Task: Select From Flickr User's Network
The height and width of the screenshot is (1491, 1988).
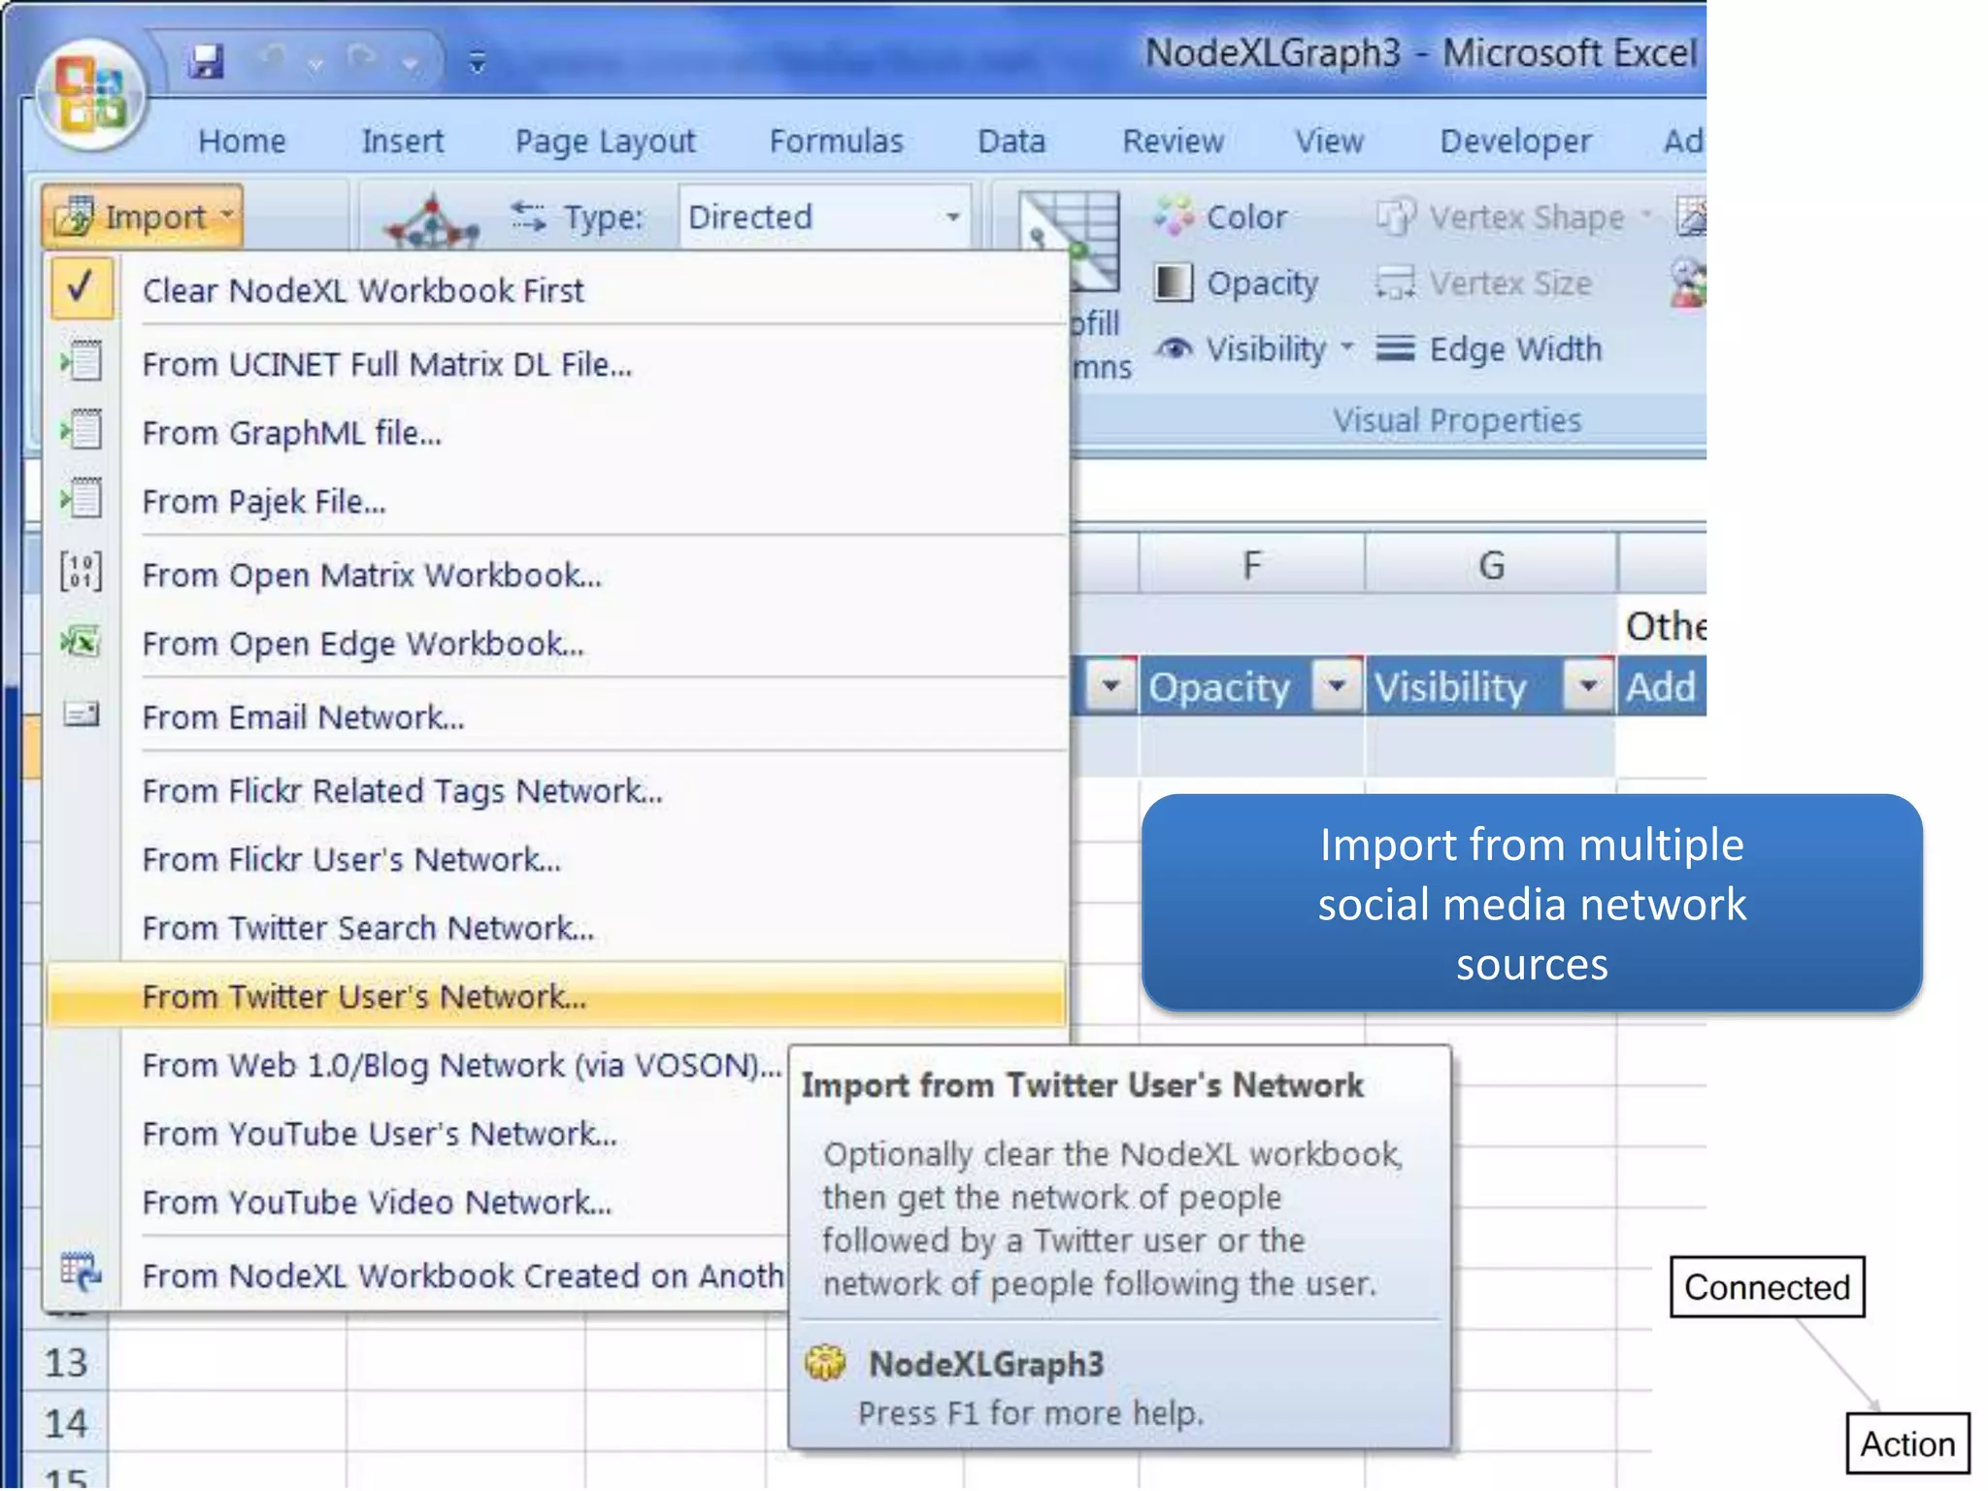Action: [557, 860]
